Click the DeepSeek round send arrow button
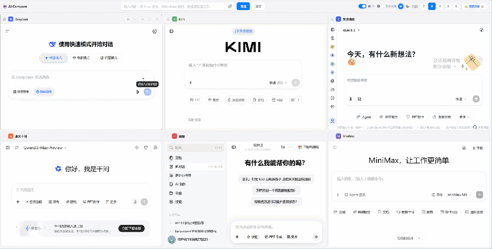 coord(147,92)
